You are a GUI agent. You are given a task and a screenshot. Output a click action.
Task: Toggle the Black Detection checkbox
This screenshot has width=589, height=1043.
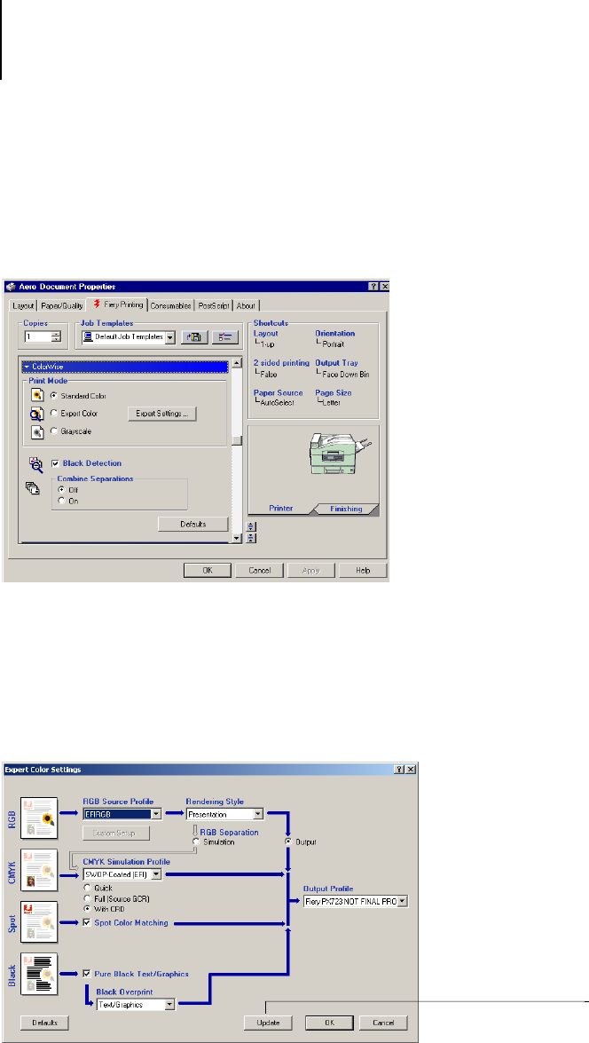point(55,463)
